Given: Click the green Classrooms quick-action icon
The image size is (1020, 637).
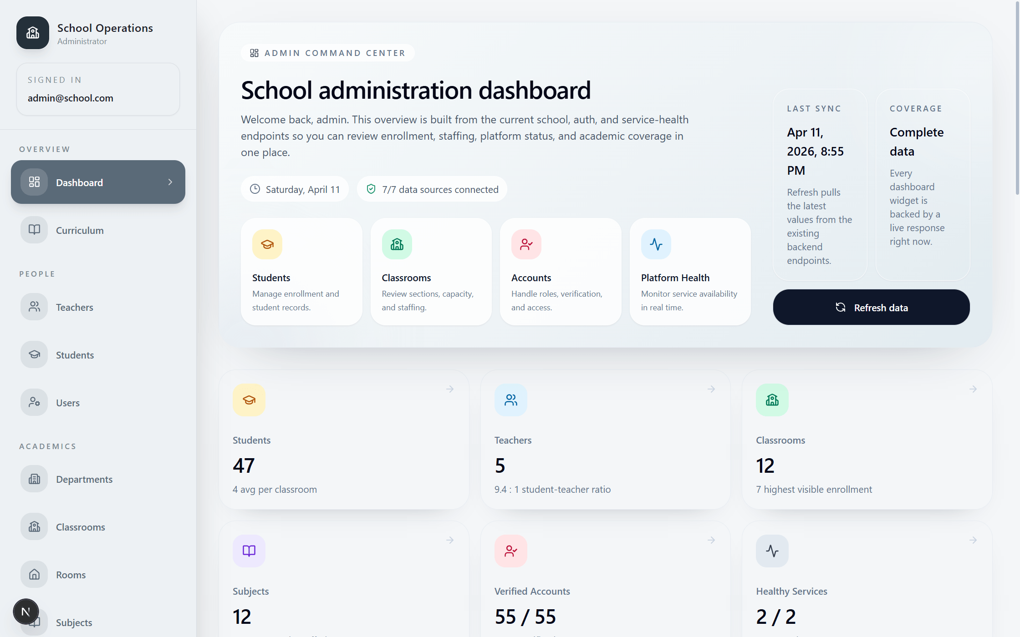Looking at the screenshot, I should pos(397,244).
